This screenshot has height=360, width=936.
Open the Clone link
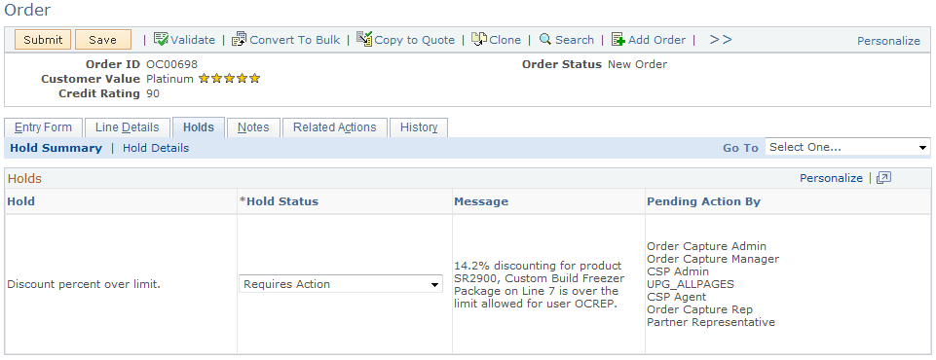click(505, 40)
